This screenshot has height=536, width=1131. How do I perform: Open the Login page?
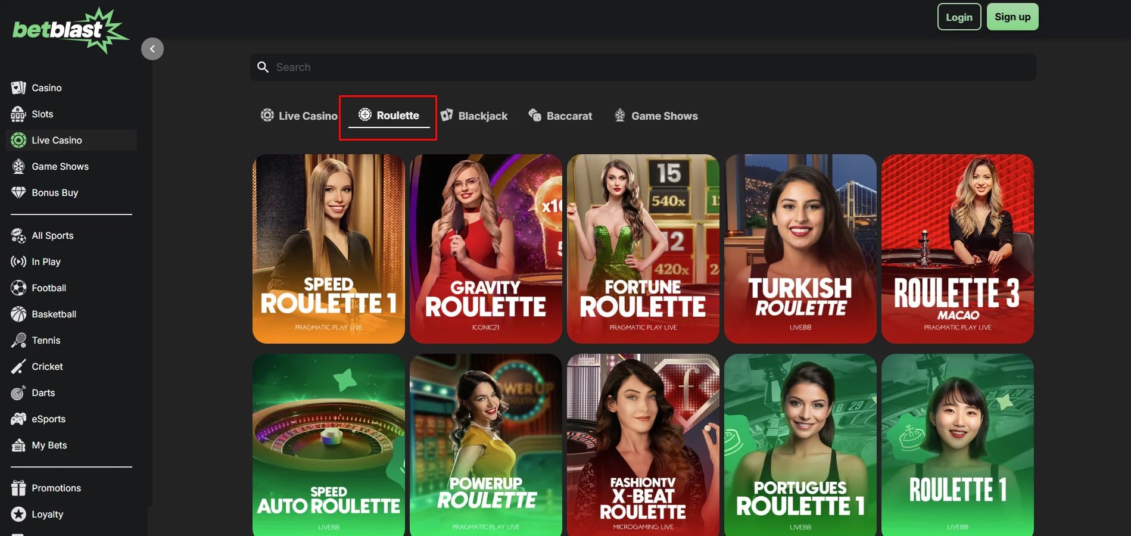[959, 17]
